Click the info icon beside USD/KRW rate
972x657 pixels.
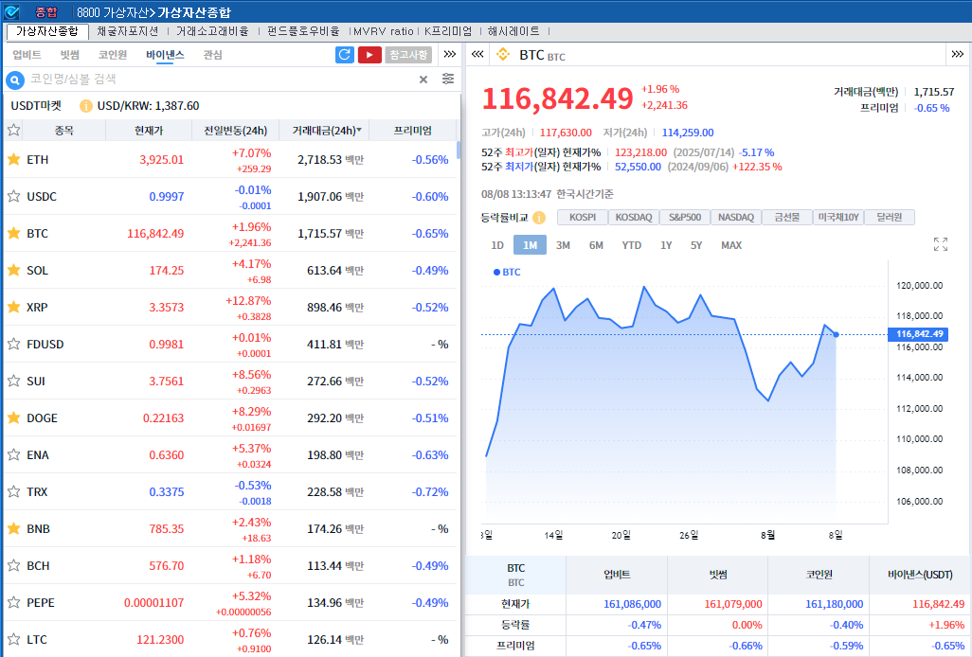point(86,106)
